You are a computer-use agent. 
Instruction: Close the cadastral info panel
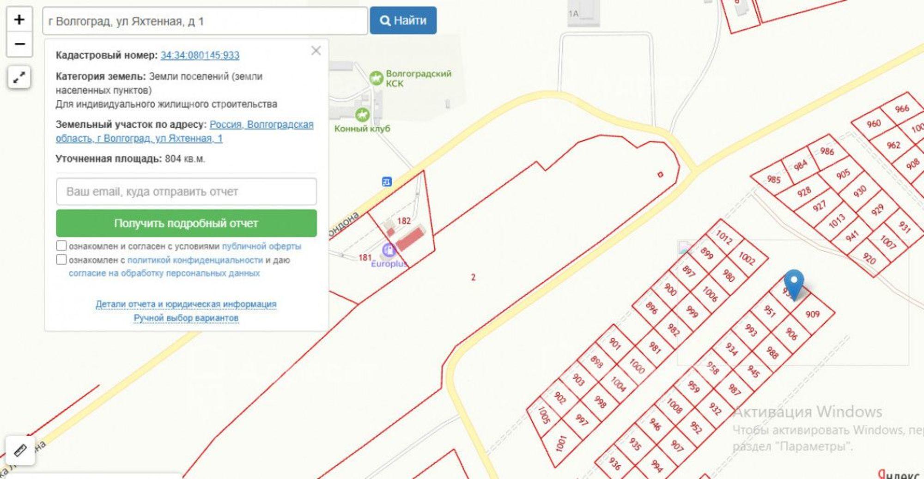pos(316,51)
